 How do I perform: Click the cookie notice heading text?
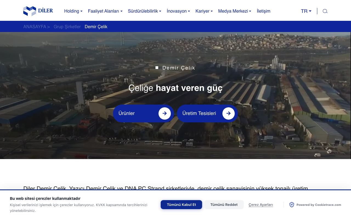[x=45, y=198]
